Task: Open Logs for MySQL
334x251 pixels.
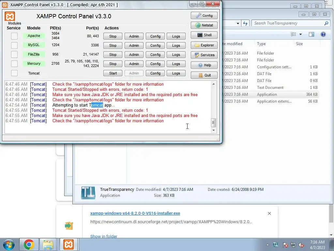Action: [176, 45]
